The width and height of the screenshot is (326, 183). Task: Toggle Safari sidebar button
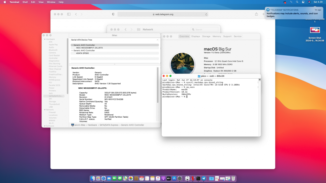tap(69, 14)
